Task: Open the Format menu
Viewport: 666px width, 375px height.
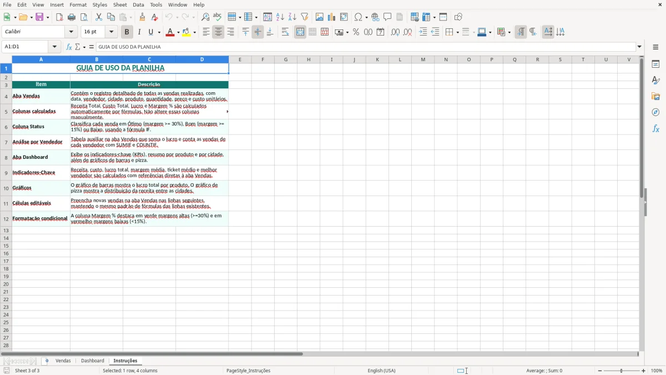Action: (78, 4)
